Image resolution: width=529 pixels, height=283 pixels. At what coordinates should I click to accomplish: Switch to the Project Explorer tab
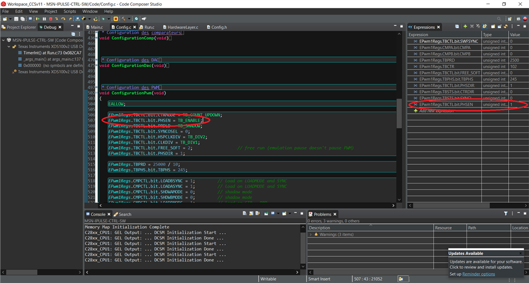click(20, 27)
